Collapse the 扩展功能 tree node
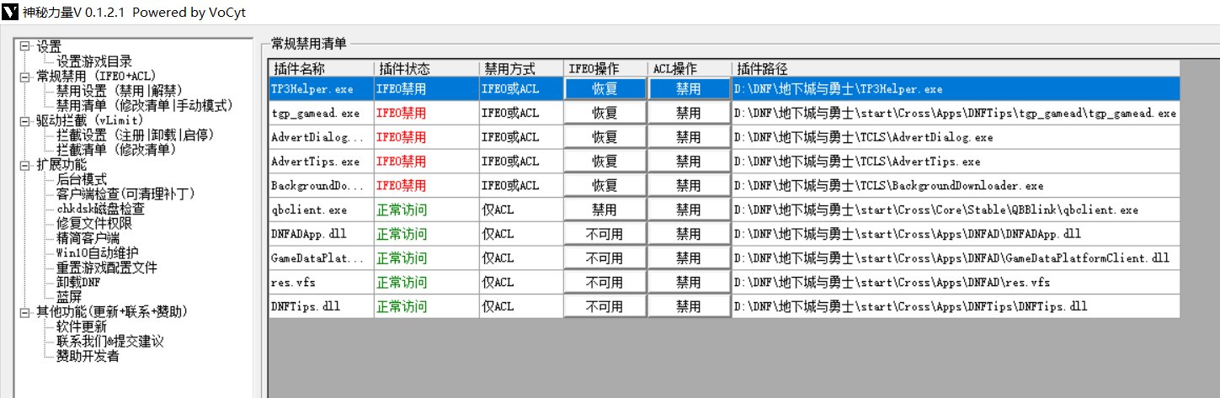The image size is (1220, 398). pyautogui.click(x=25, y=165)
